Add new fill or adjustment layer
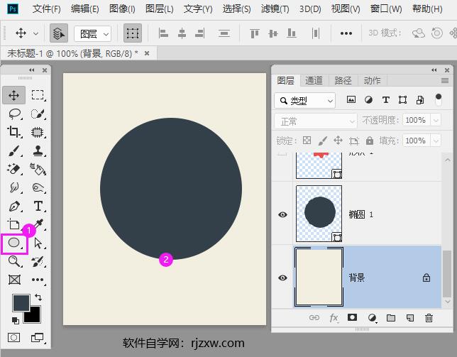 (372, 318)
